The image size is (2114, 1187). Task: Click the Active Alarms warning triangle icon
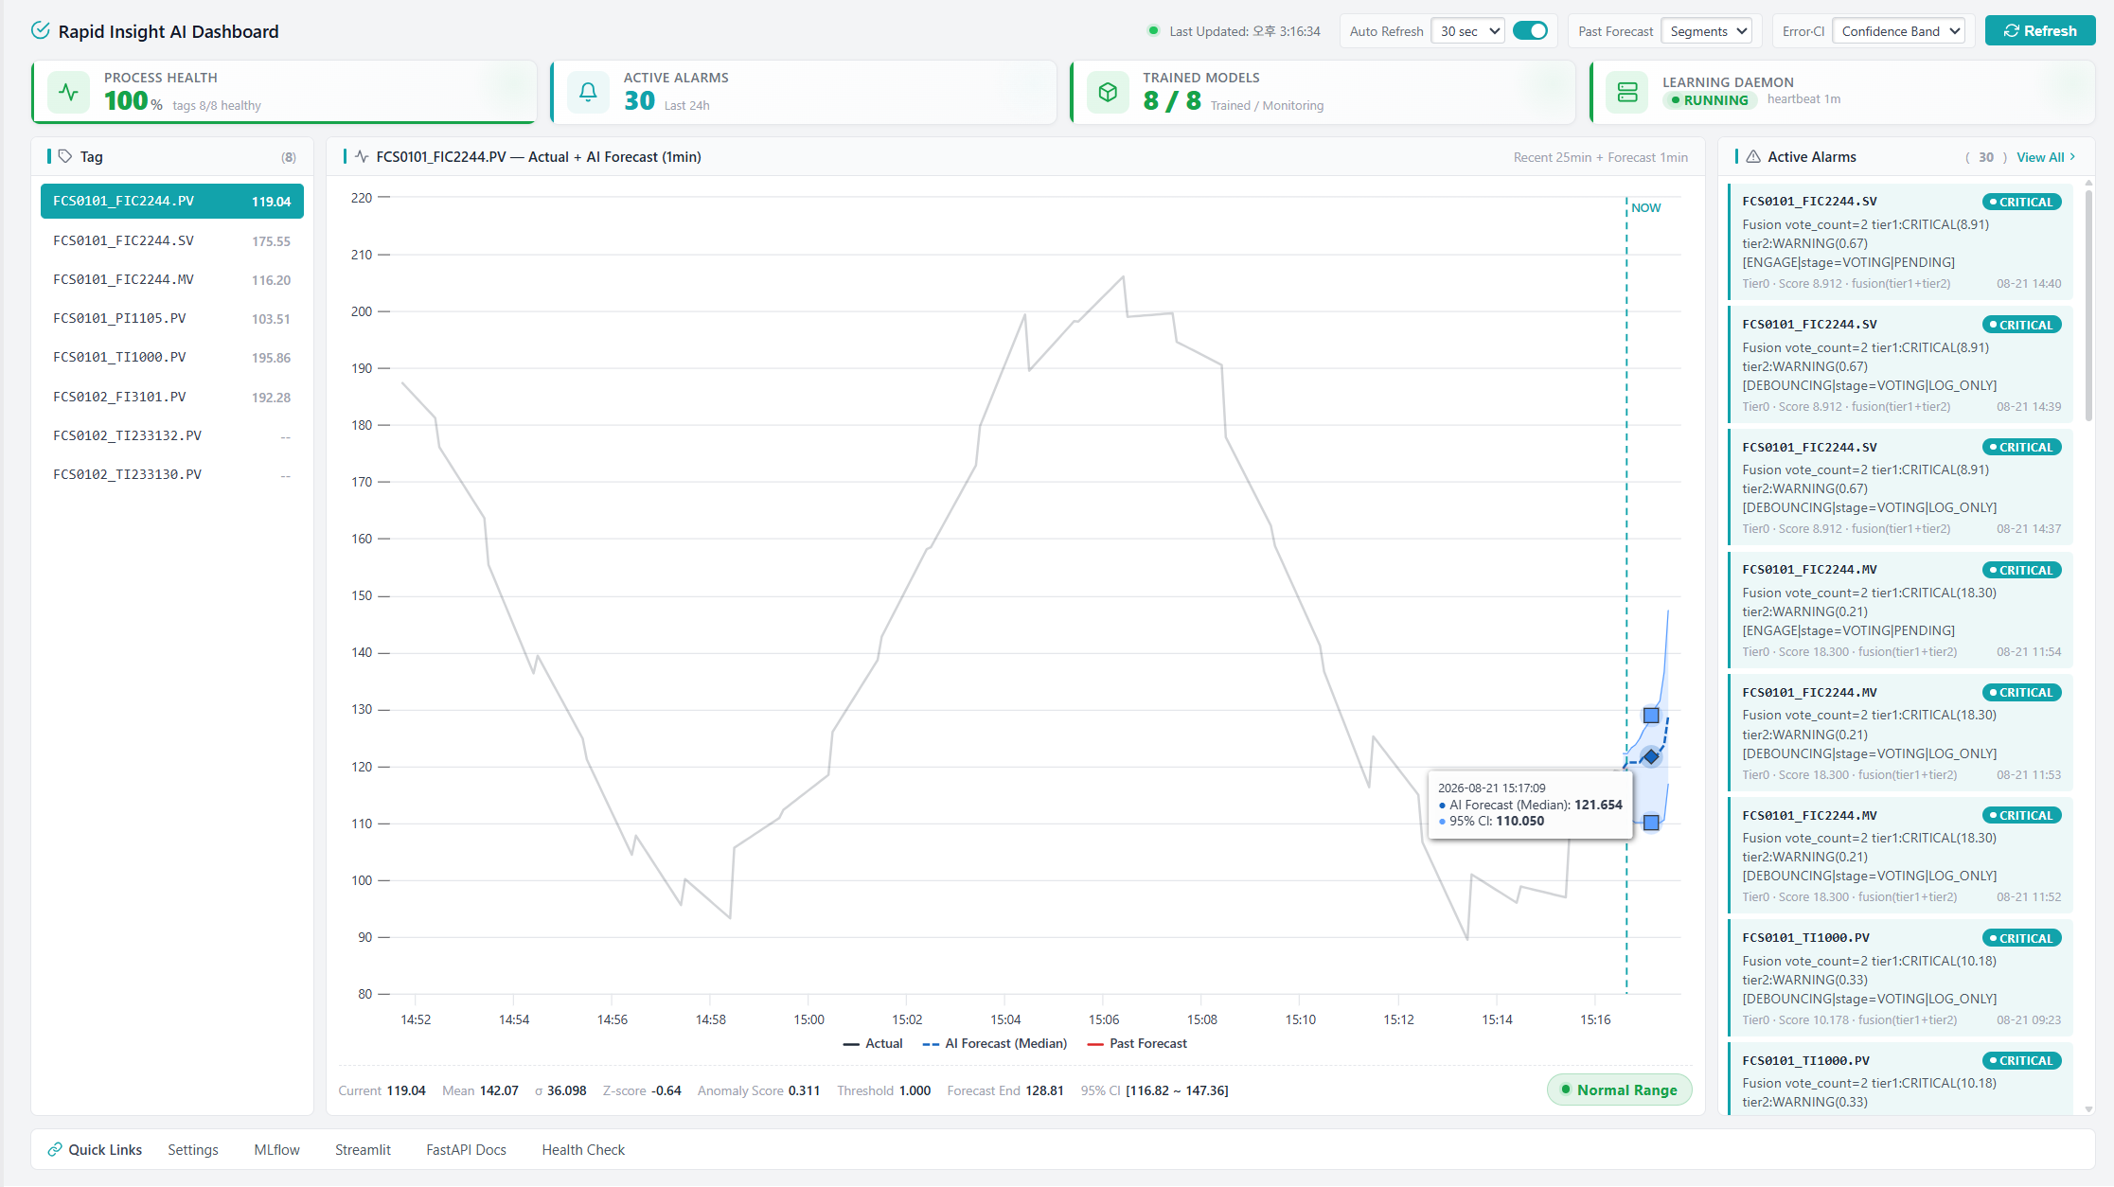[1753, 156]
